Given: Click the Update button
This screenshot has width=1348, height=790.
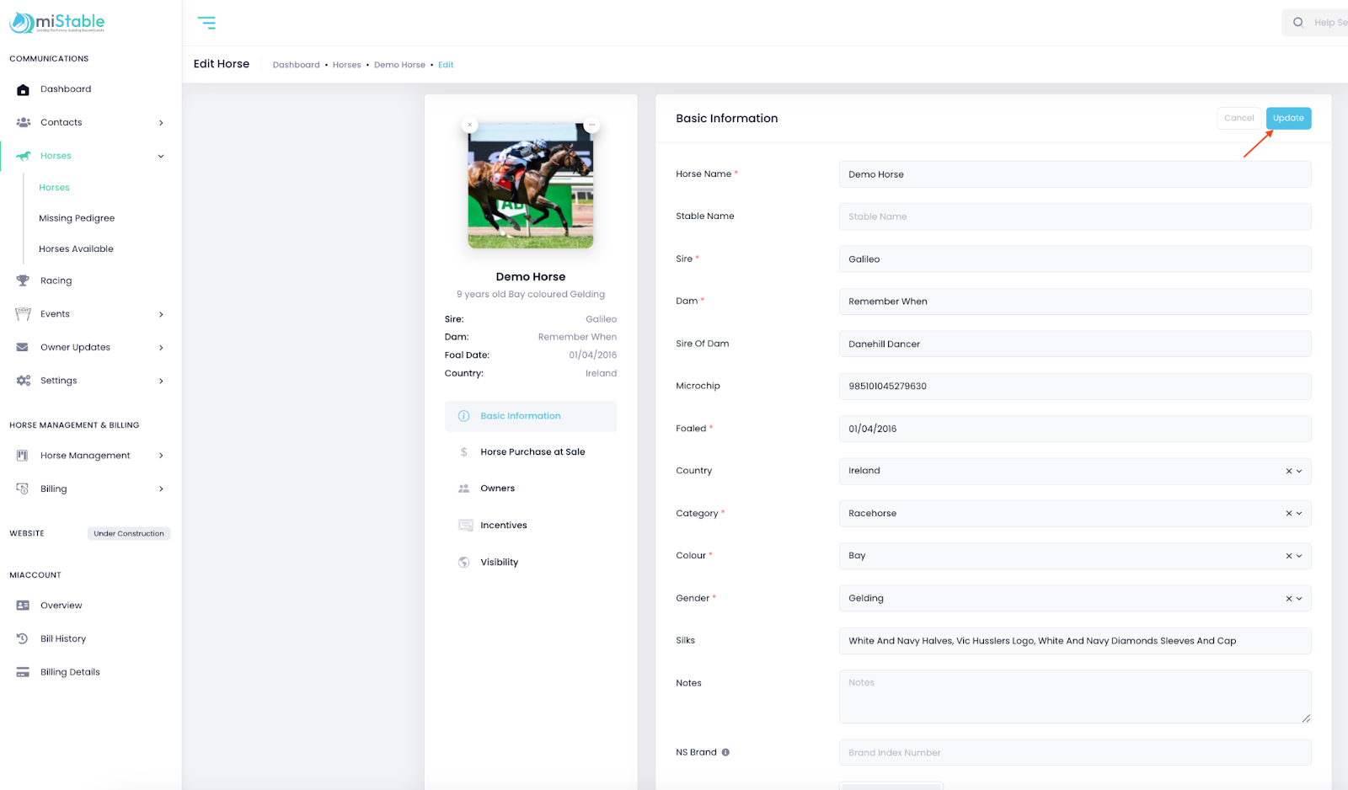Looking at the screenshot, I should point(1287,118).
